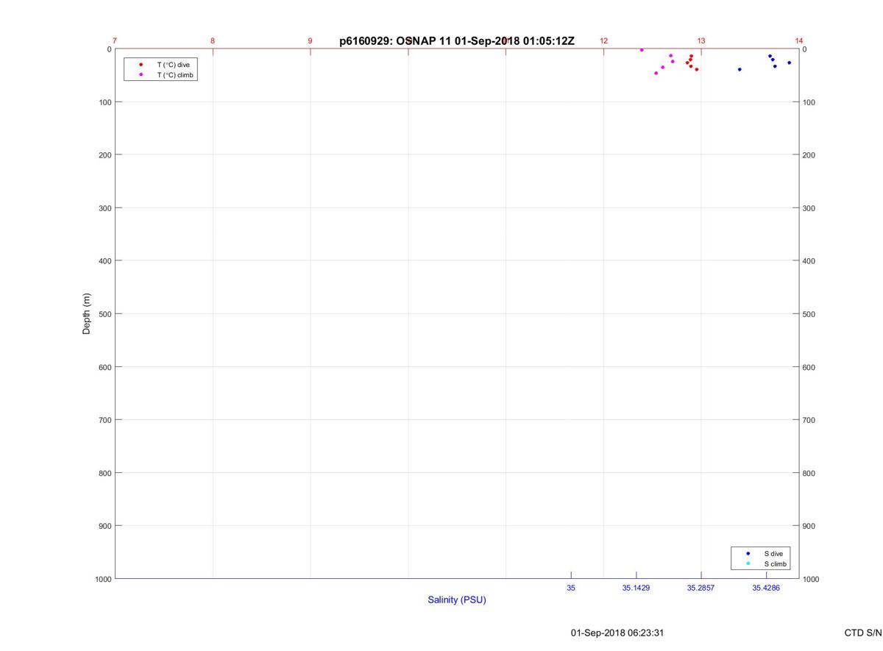
Task: Click the magenta marker in temperature legend
Action: point(141,75)
